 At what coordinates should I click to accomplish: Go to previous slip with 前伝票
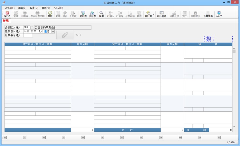(83, 14)
